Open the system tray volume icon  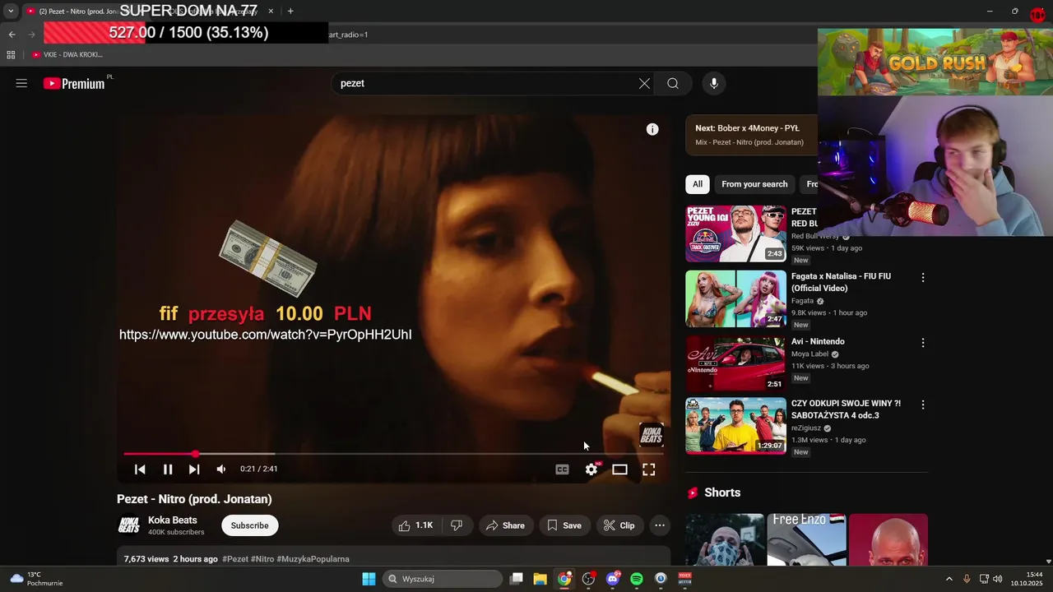pos(997,579)
